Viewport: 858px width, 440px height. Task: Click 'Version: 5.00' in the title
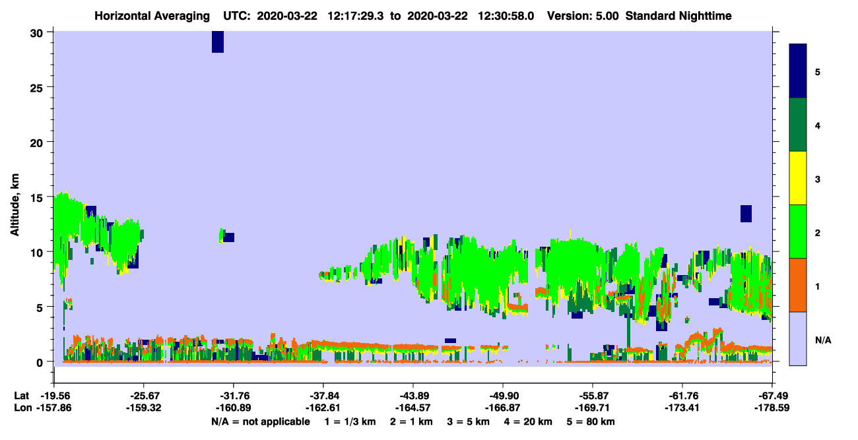coord(583,16)
